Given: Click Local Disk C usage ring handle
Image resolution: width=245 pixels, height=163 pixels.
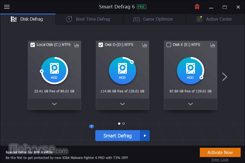Looking at the screenshot, I should click(x=42, y=71).
